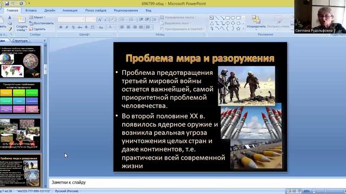
Task: Click Удалить slide button
Action: [x=37, y=29]
